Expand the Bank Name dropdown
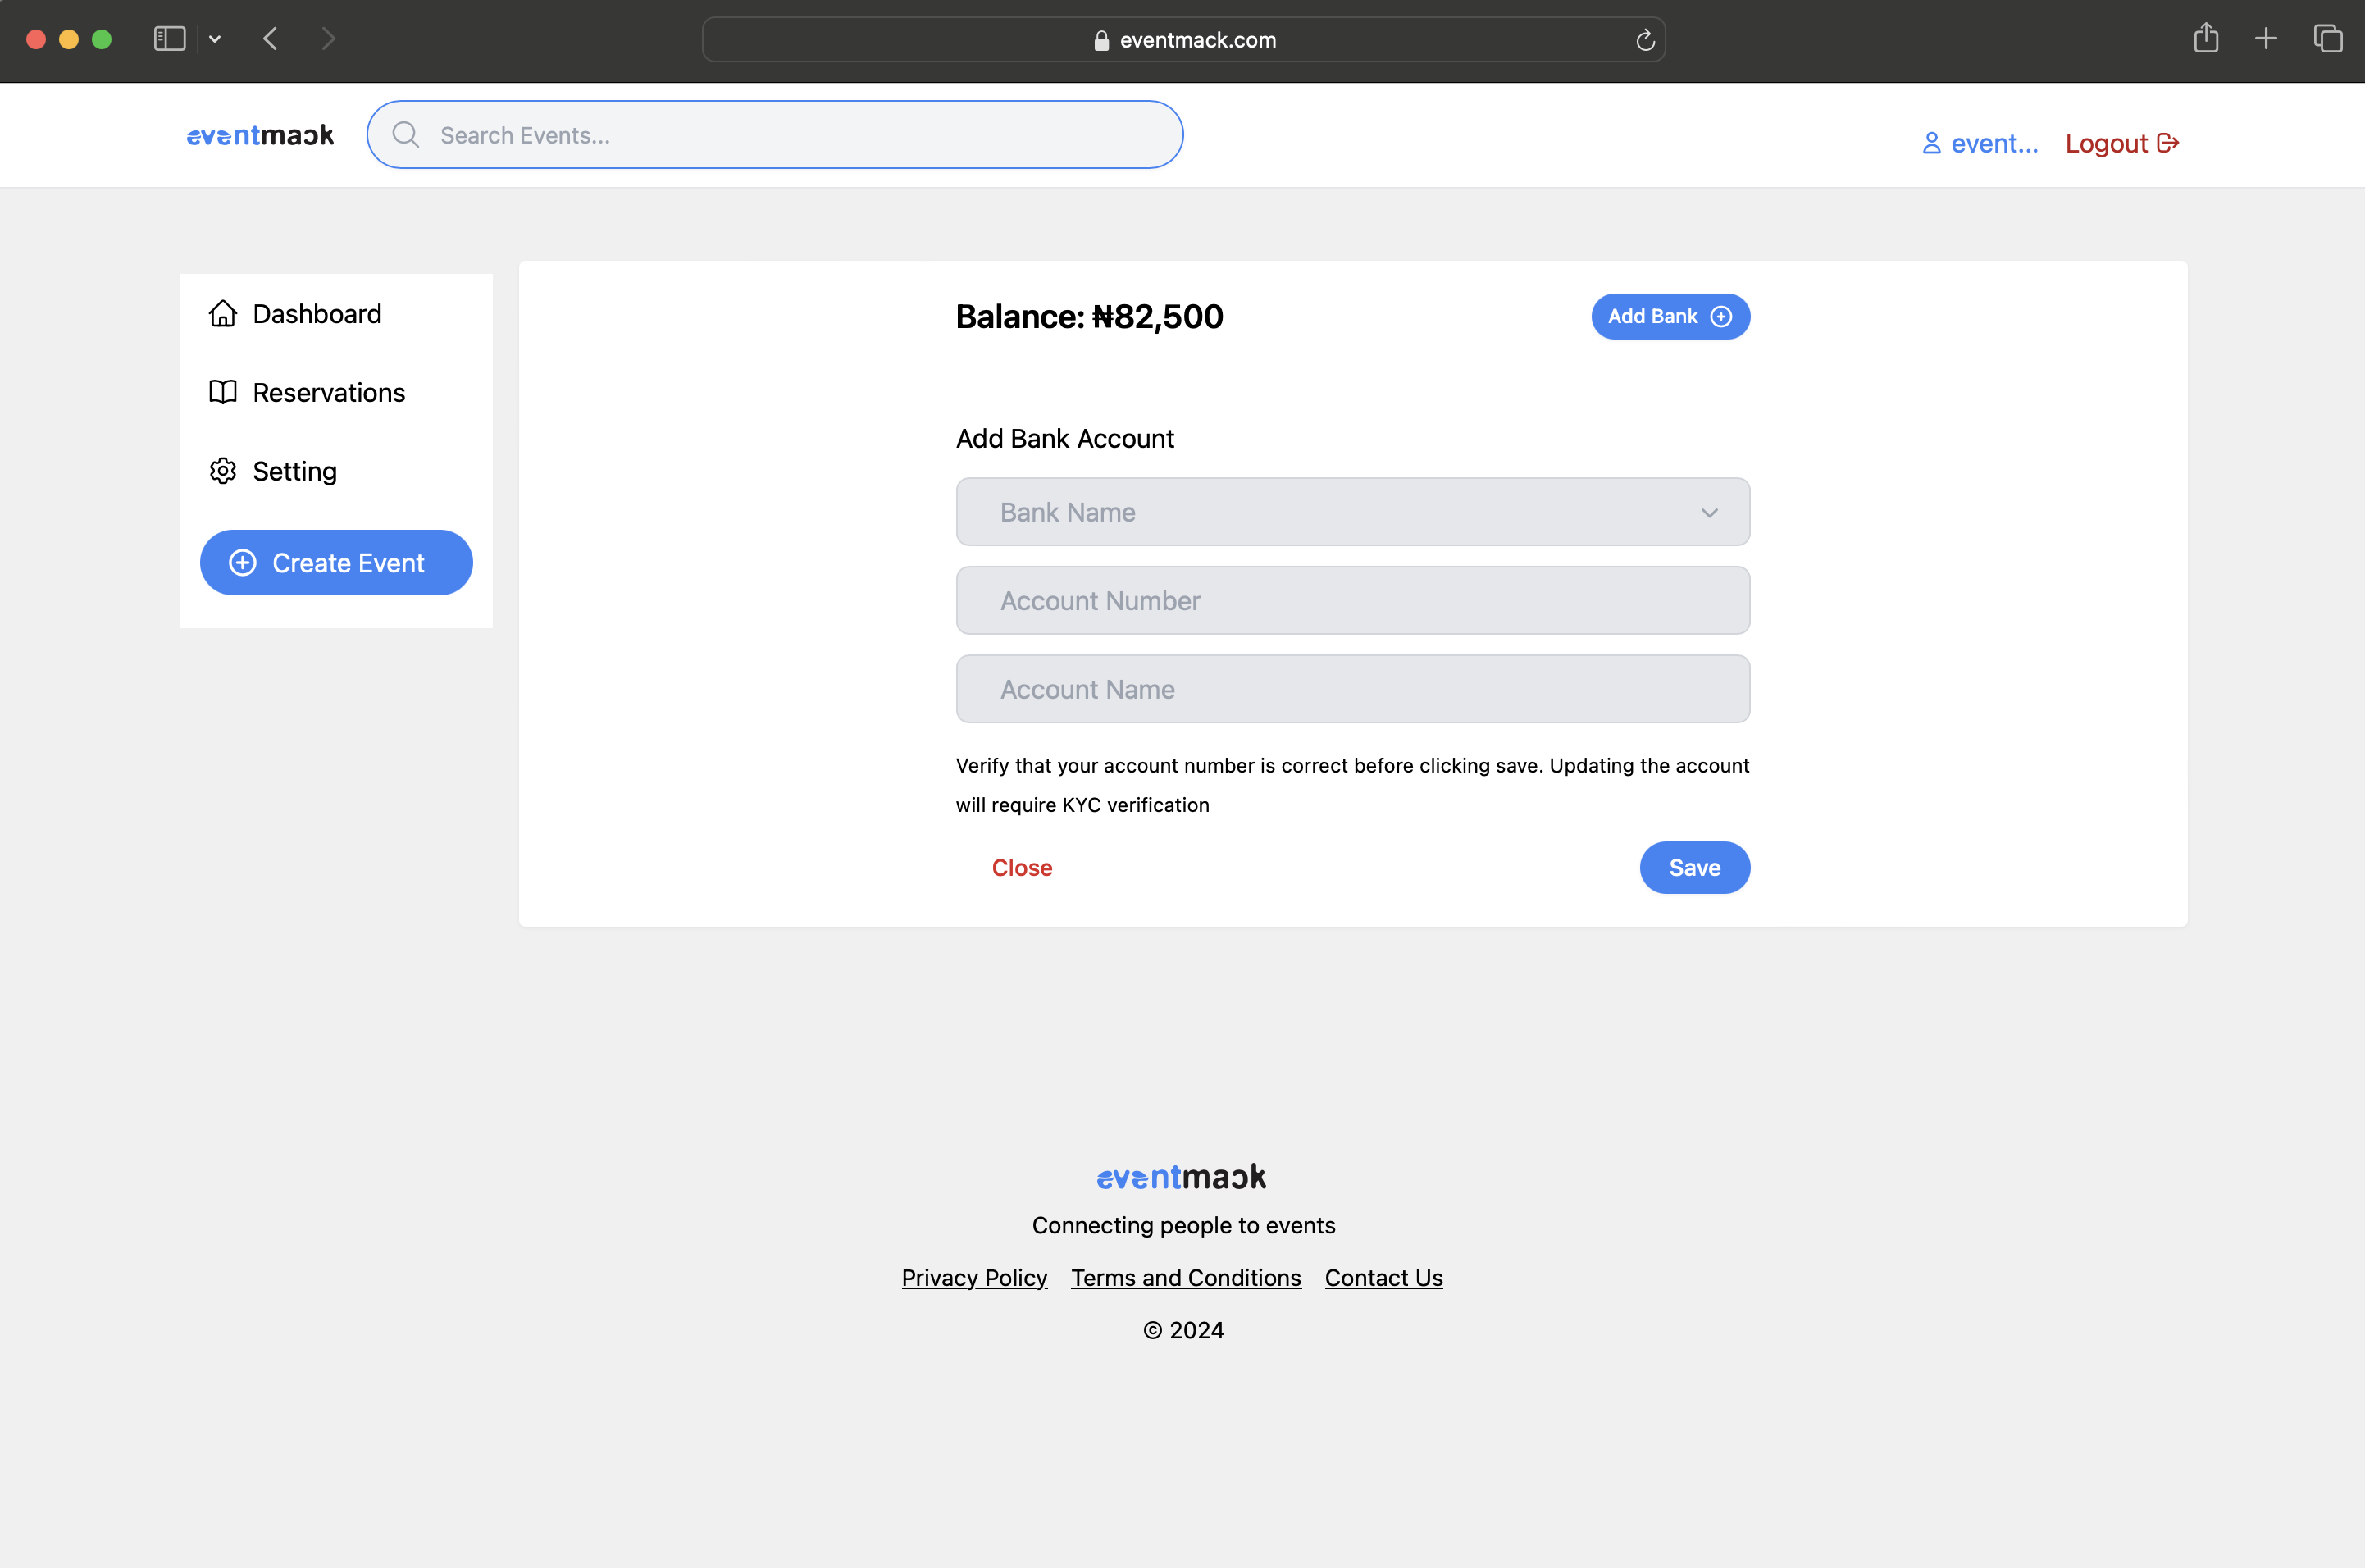Image resolution: width=2365 pixels, height=1568 pixels. click(x=1352, y=512)
